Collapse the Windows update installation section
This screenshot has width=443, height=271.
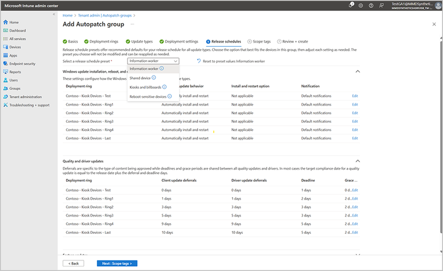[x=358, y=71]
